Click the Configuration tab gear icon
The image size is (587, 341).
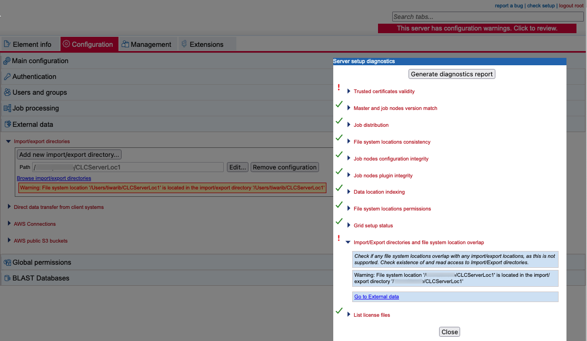(x=66, y=44)
